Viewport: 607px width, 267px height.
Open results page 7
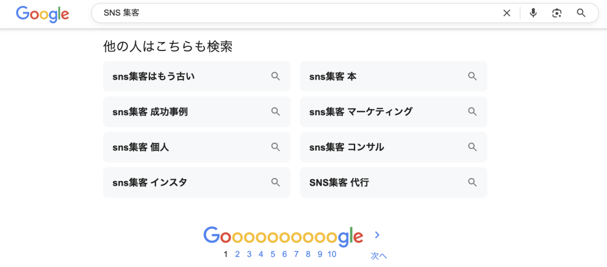[296, 254]
